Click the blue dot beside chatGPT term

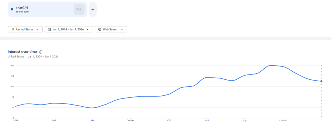(x=12, y=9)
